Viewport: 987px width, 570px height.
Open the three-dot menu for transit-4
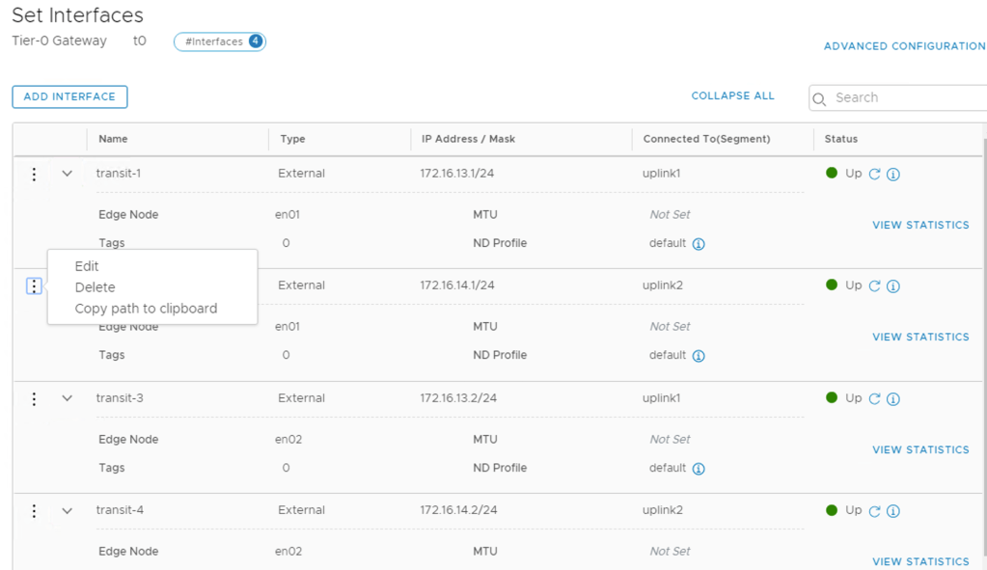pos(34,511)
